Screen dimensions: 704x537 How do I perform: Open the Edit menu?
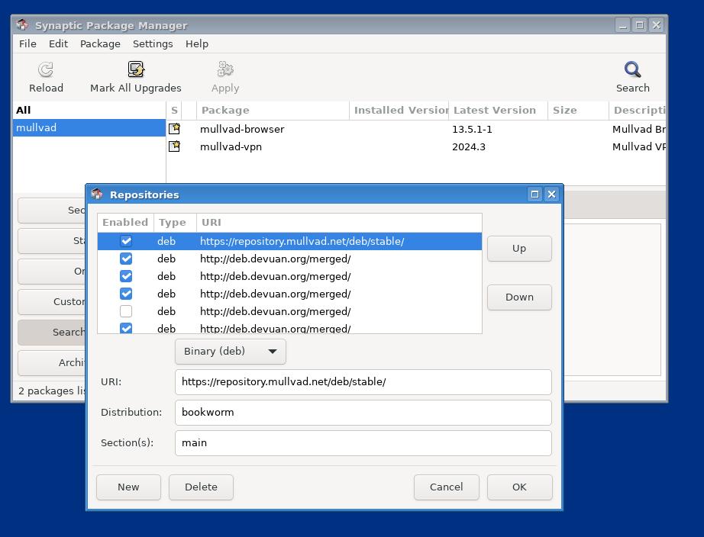pos(58,43)
